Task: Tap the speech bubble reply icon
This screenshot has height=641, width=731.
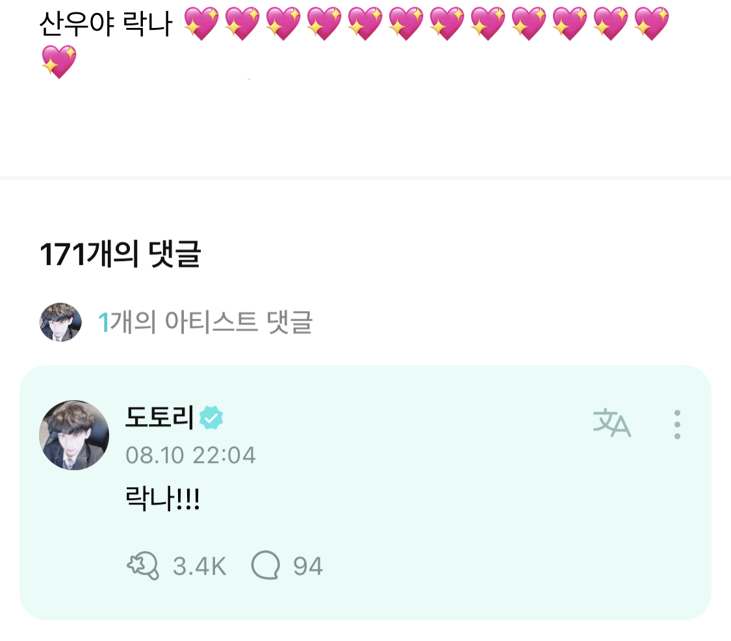Action: [x=265, y=566]
